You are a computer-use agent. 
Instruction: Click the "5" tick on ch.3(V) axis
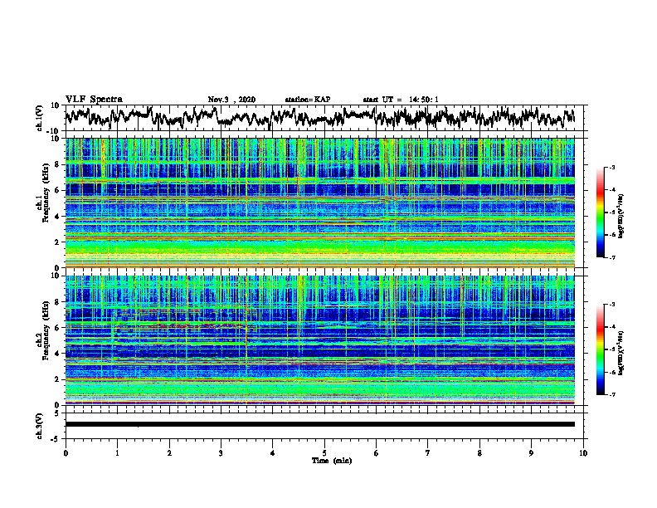coord(57,413)
